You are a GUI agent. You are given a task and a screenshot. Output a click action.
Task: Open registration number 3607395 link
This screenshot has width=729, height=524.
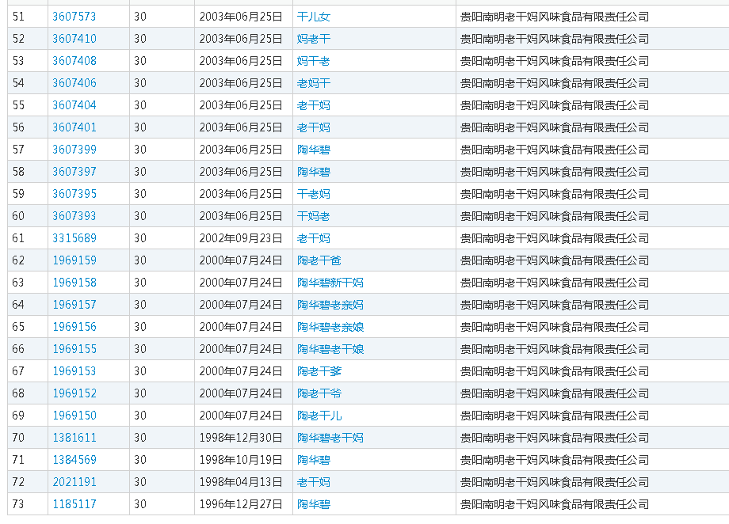tap(74, 194)
